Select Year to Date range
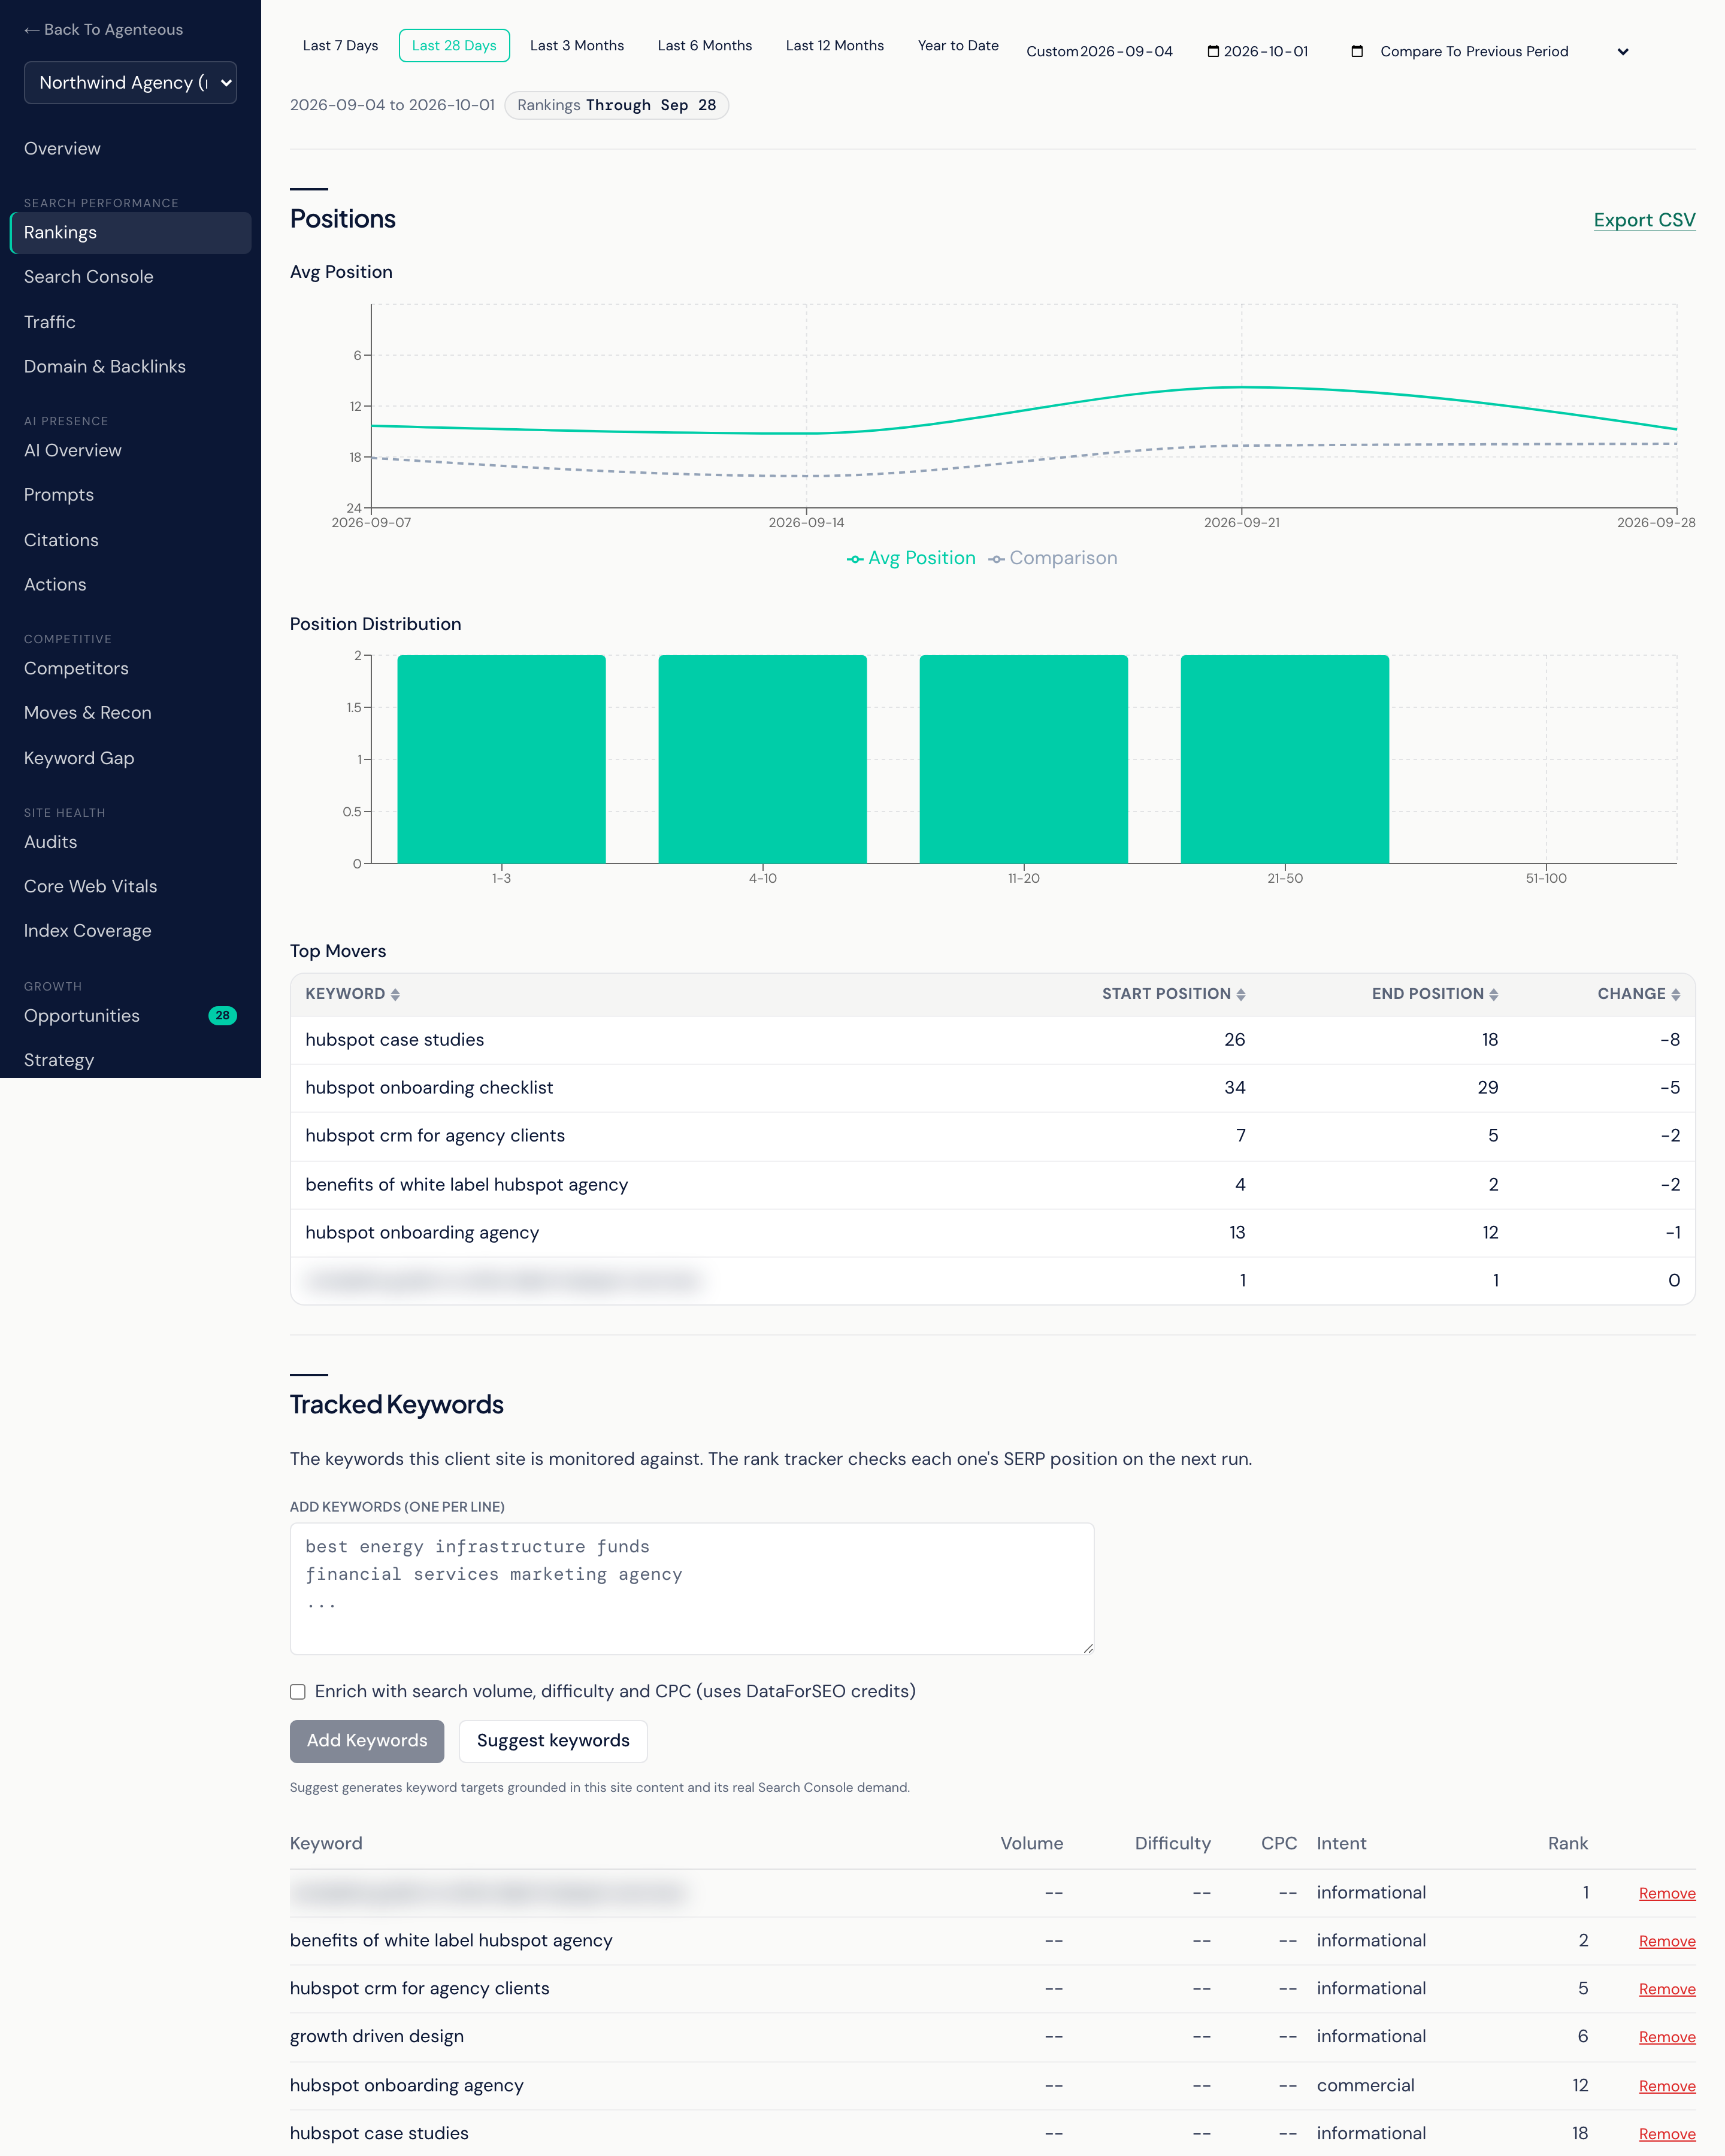The width and height of the screenshot is (1725, 2156). [x=958, y=46]
